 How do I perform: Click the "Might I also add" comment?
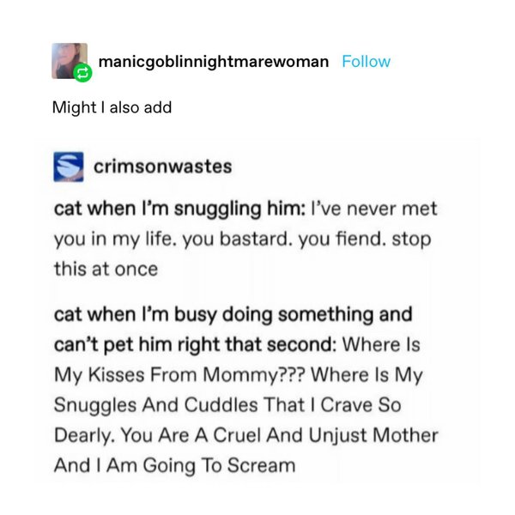coord(112,107)
